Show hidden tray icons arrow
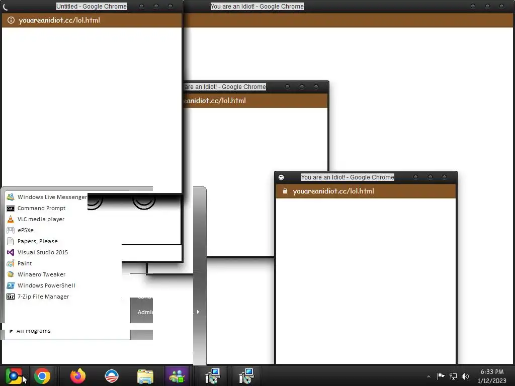 428,376
